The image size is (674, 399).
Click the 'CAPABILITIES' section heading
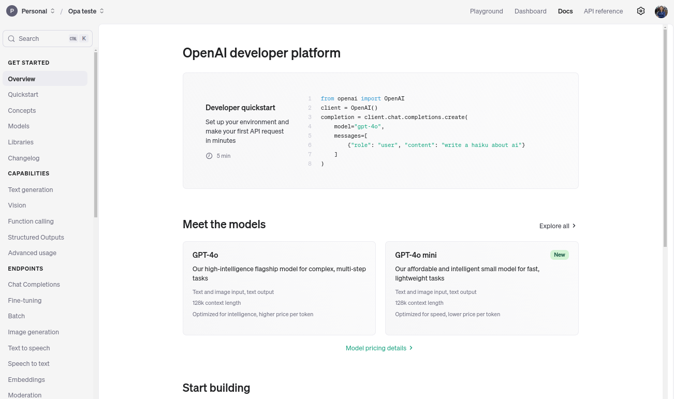[x=28, y=173]
